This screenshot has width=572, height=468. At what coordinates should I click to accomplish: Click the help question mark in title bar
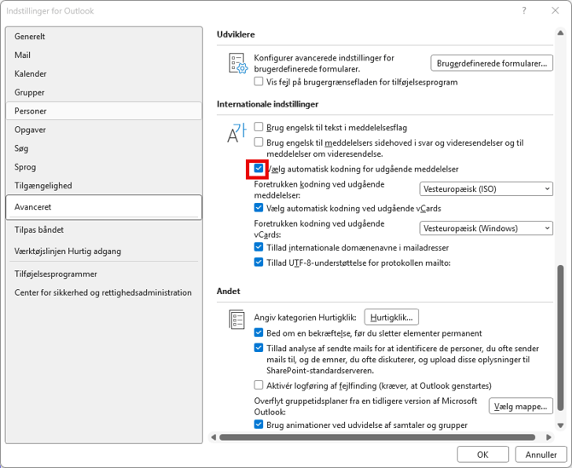tap(522, 11)
